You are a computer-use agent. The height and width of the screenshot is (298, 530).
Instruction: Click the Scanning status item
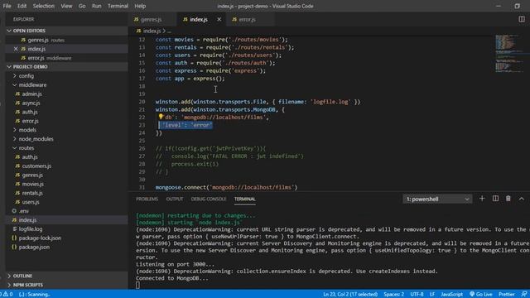(34, 295)
